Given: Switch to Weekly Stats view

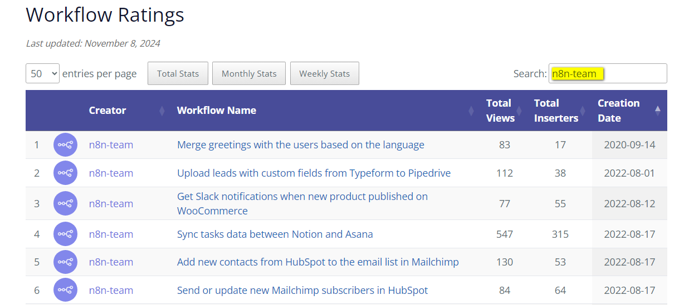Looking at the screenshot, I should click(325, 73).
